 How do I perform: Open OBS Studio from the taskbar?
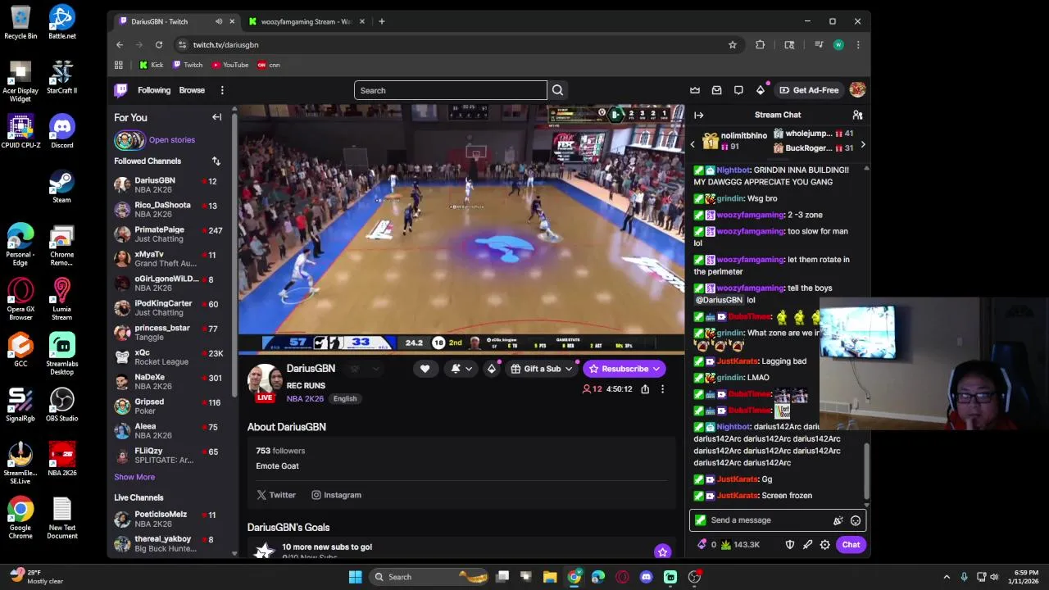click(694, 577)
